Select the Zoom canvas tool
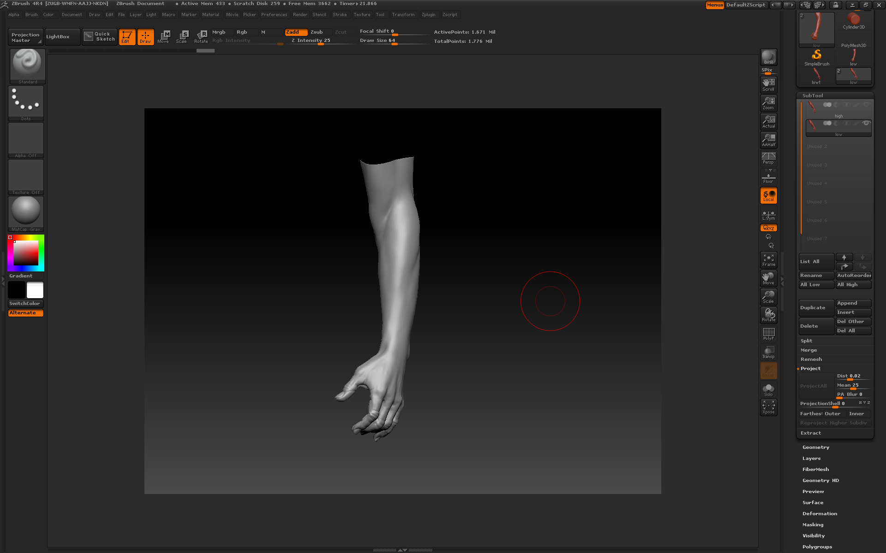 tap(768, 103)
